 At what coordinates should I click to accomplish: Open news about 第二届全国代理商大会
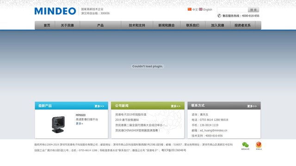click(x=142, y=125)
